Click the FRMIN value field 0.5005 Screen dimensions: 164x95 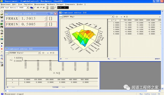32,24
